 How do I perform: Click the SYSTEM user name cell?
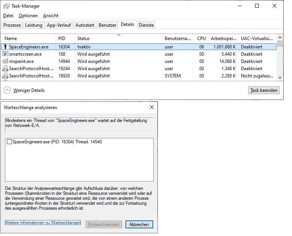(x=173, y=76)
